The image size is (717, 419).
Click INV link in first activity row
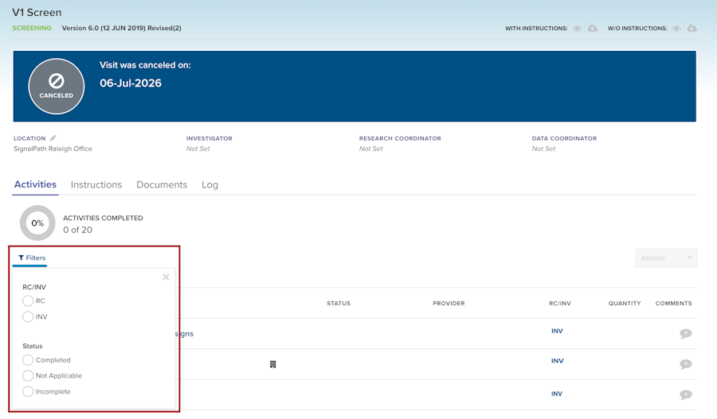point(557,331)
